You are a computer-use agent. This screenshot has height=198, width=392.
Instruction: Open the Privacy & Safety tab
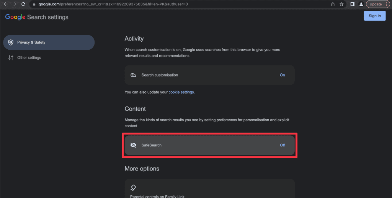point(49,42)
